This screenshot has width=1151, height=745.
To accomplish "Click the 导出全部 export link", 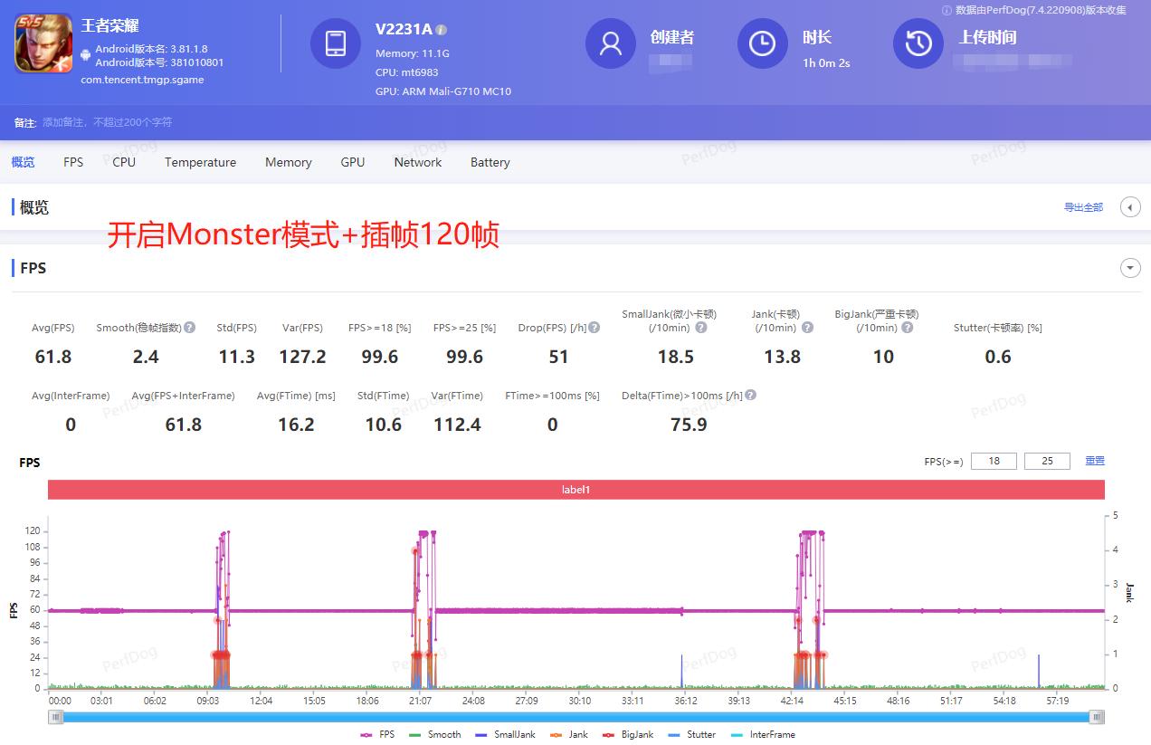I will pyautogui.click(x=1083, y=207).
